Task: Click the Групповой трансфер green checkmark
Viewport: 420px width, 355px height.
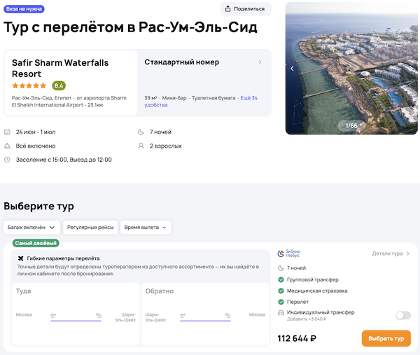Action: click(x=281, y=279)
